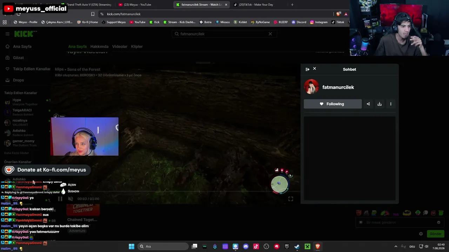The height and width of the screenshot is (252, 449).
Task: Collapse the Sohbet side panel
Action: pyautogui.click(x=307, y=69)
